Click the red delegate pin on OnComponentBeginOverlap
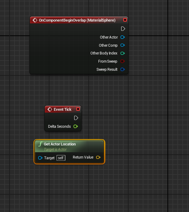 [125, 20]
